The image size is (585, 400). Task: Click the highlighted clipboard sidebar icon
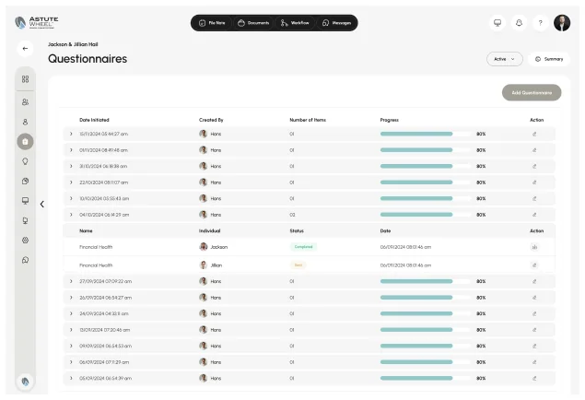pos(25,141)
